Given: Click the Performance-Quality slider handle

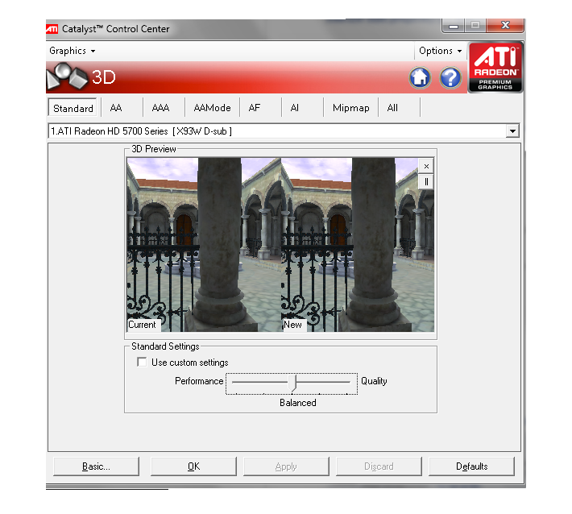Looking at the screenshot, I should tap(296, 381).
